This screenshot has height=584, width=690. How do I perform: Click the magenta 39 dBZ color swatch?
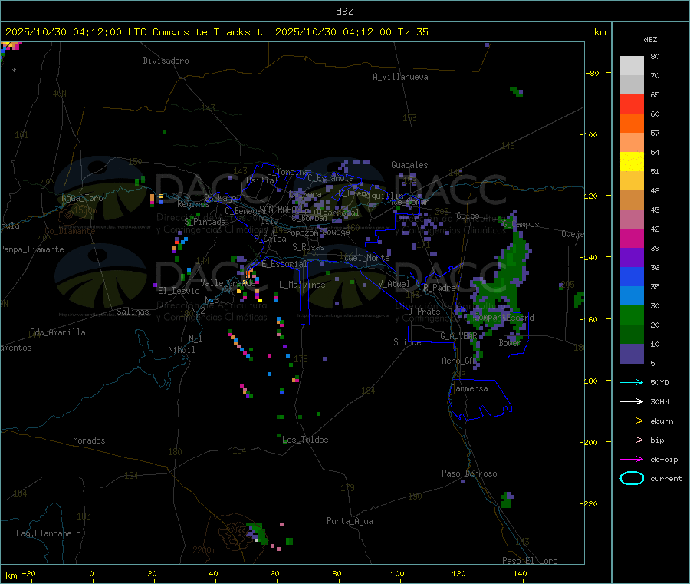632,238
